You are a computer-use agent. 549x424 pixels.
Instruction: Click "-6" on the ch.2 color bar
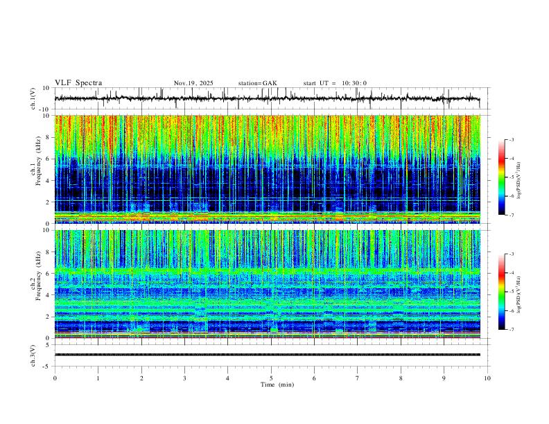point(511,310)
